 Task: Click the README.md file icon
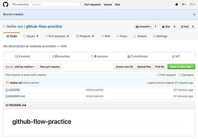pyautogui.click(x=7, y=96)
